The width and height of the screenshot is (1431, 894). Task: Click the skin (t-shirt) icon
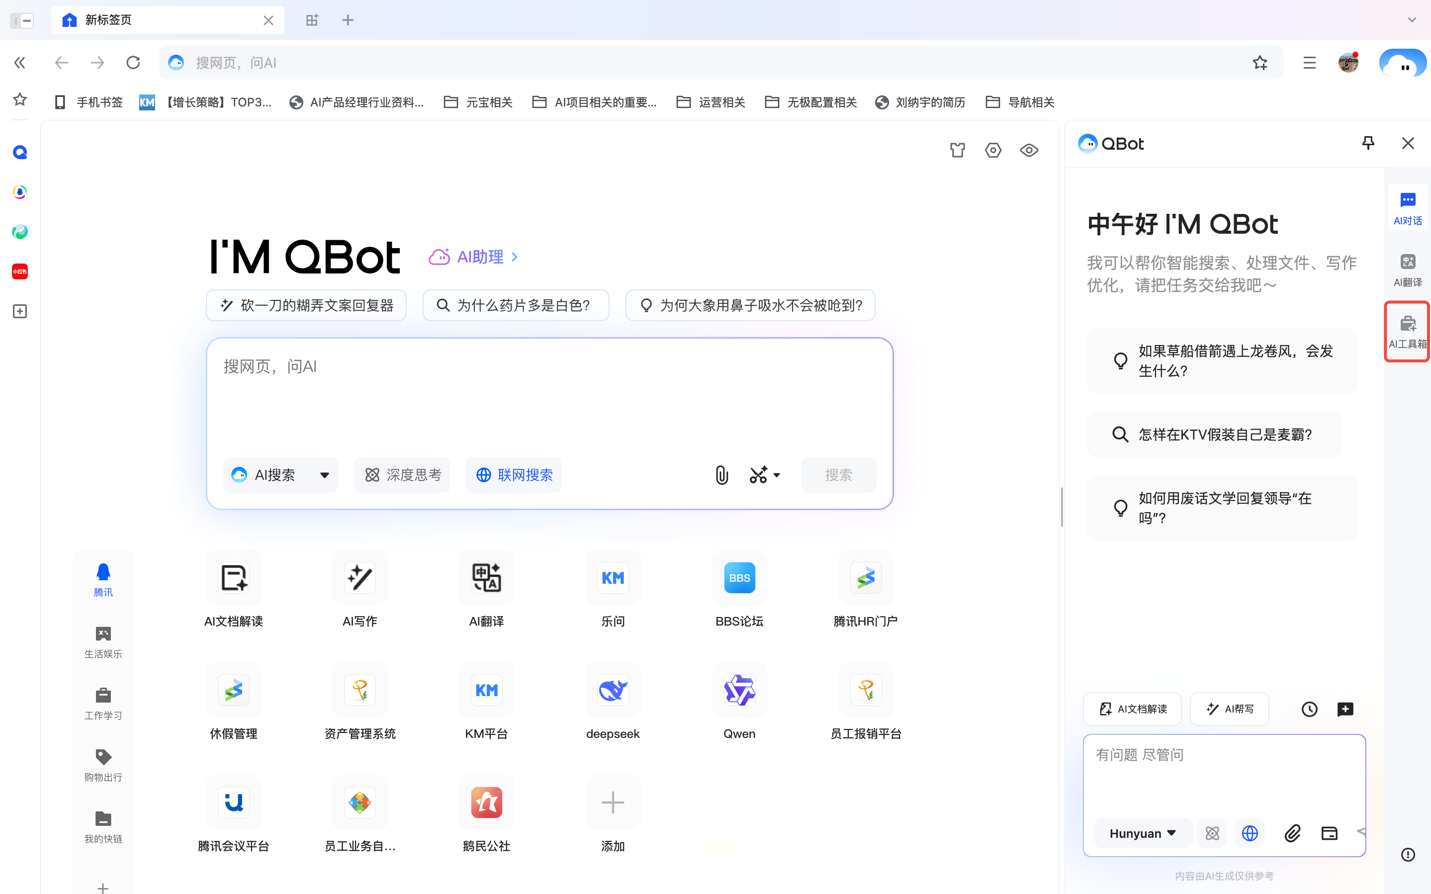957,150
